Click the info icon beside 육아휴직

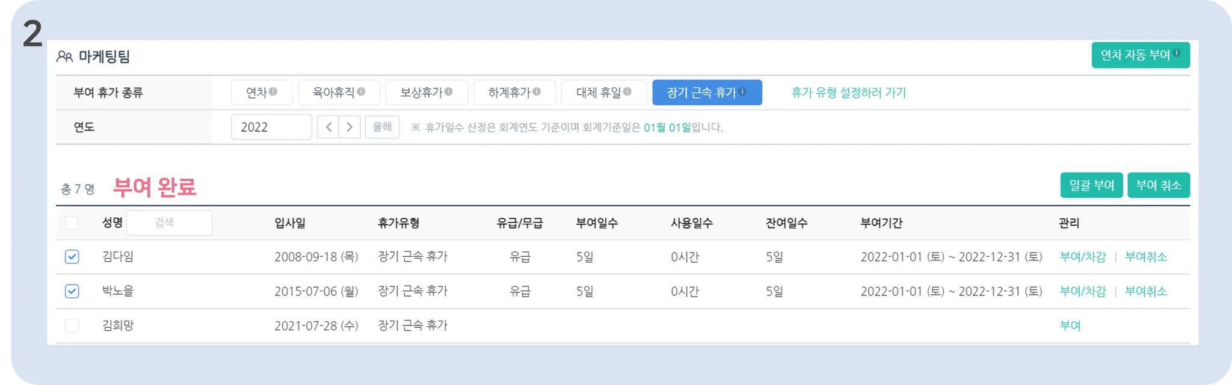pyautogui.click(x=361, y=91)
